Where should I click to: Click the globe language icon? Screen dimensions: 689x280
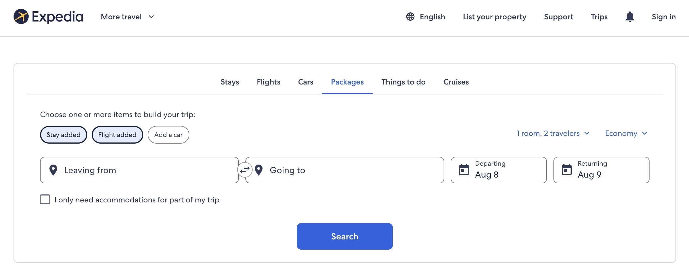[410, 17]
